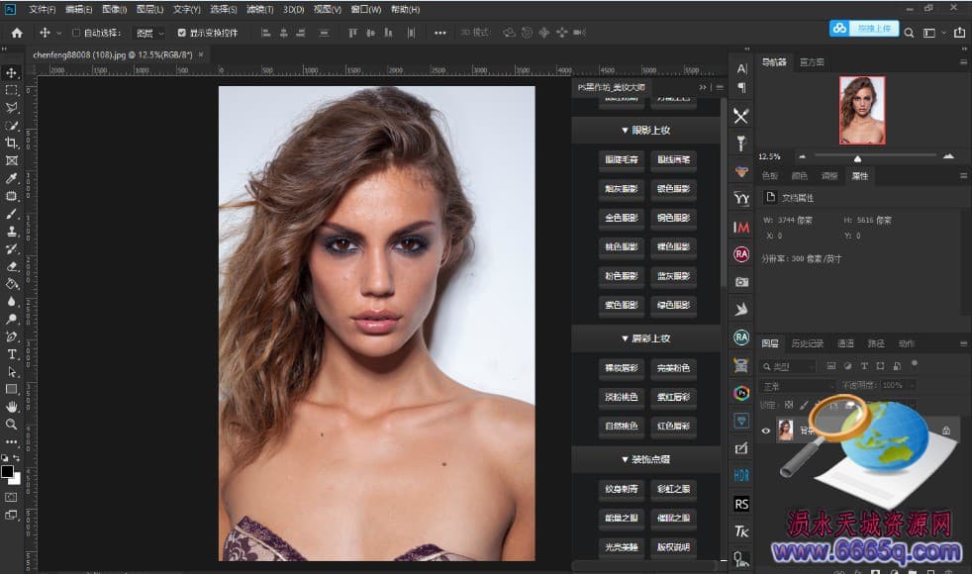Click the navigator zoom-in large mountain icon
Viewport: 972px width, 574px height.
[948, 156]
